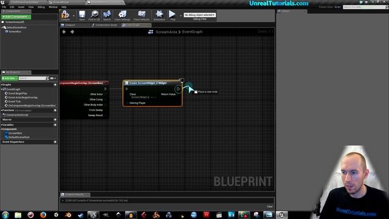Add a new variable with the plus icon
This screenshot has width=389, height=219.
click(x=55, y=125)
